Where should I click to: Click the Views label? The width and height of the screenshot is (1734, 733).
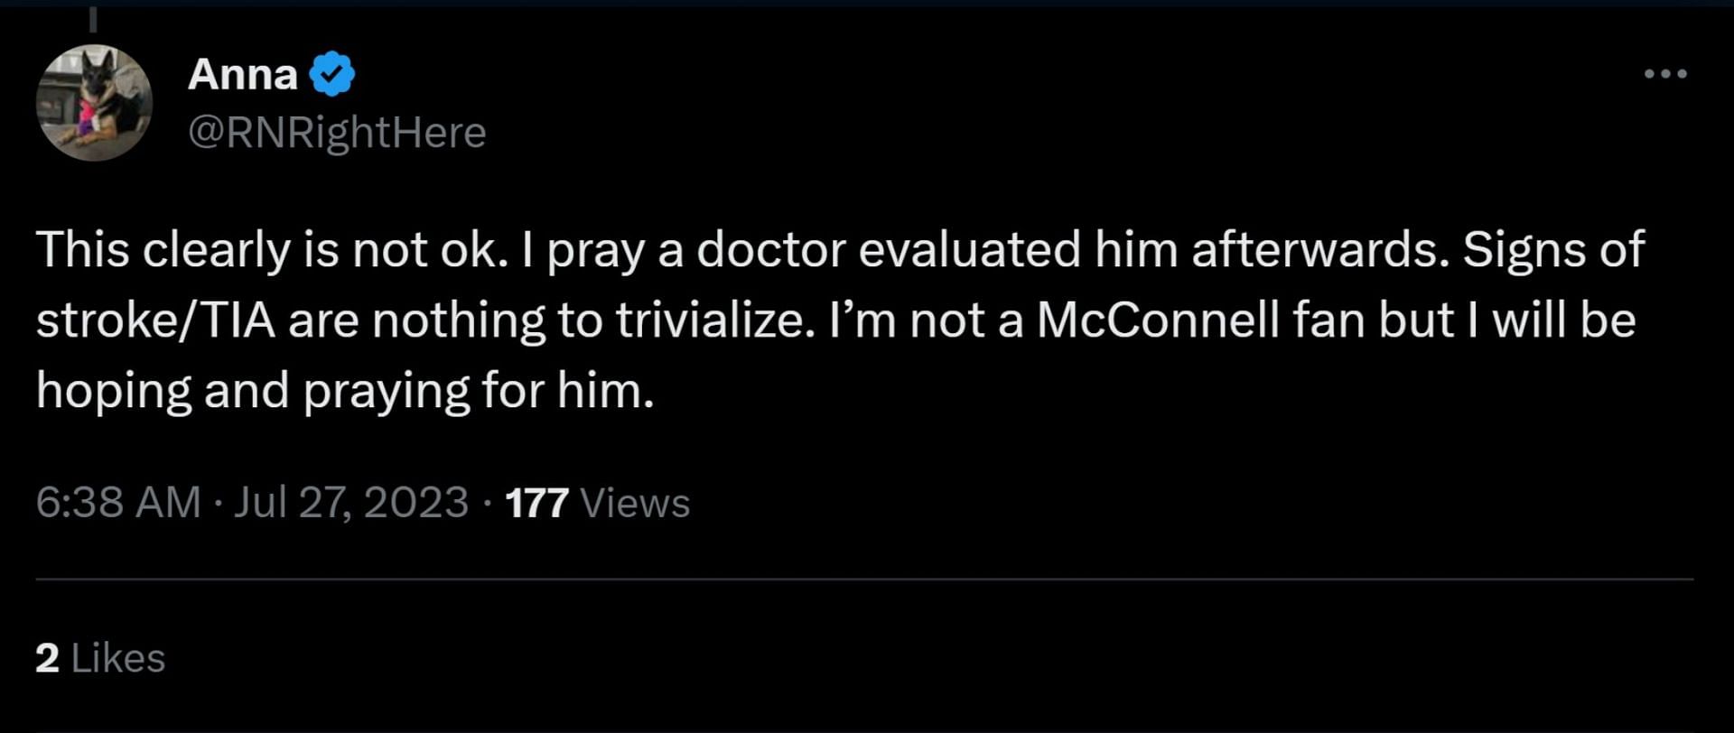(x=635, y=503)
